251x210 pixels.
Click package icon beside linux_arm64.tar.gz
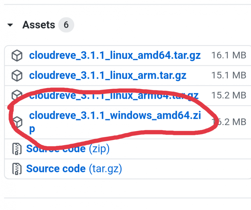coord(16,95)
